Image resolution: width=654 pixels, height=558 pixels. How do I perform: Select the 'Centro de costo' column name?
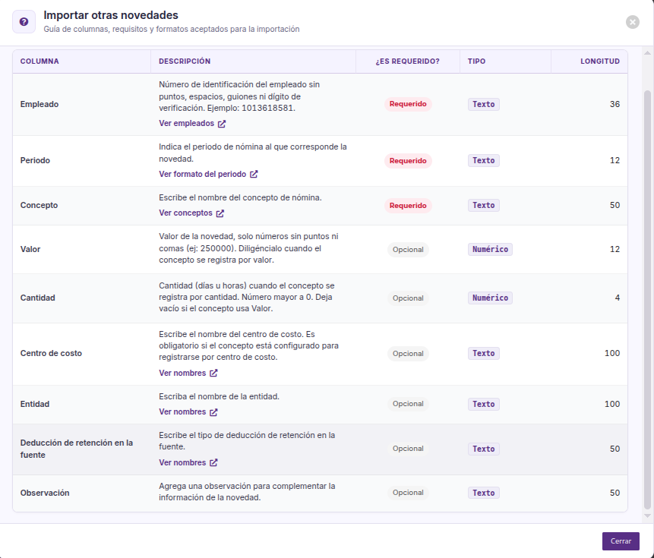51,353
